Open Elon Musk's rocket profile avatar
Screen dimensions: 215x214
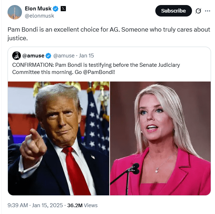click(15, 12)
